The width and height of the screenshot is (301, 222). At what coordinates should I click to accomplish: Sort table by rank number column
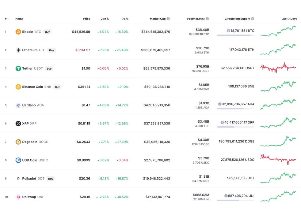[x=7, y=19]
